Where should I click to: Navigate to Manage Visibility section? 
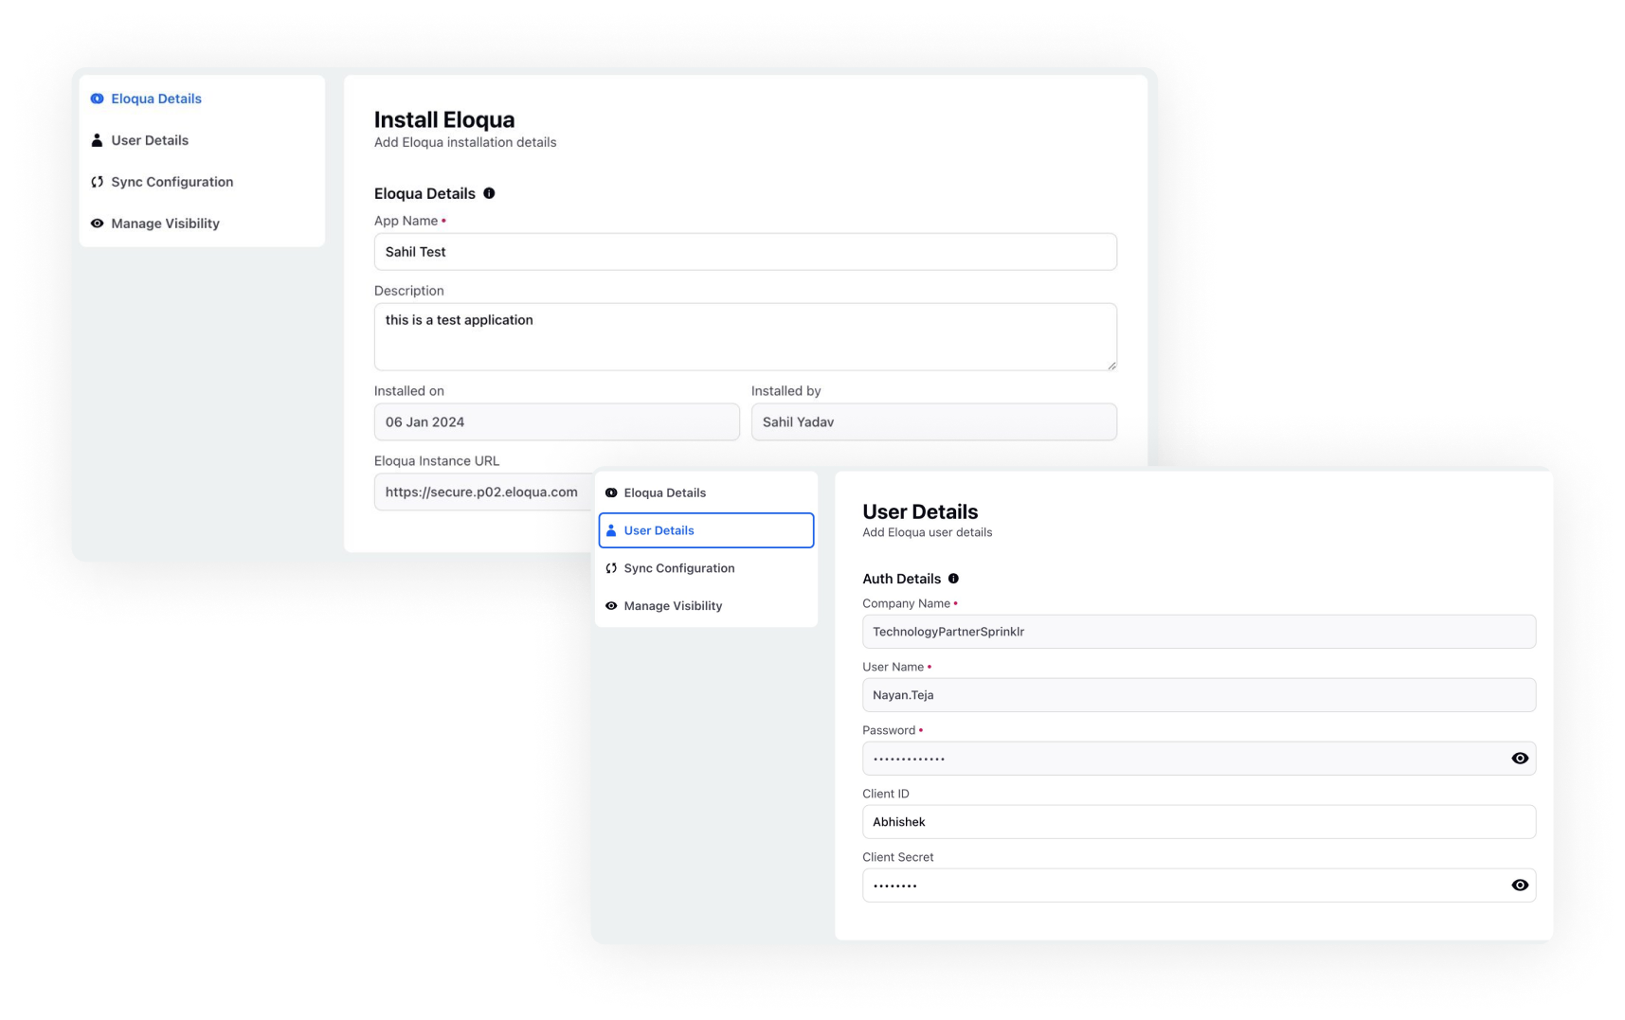pos(673,605)
